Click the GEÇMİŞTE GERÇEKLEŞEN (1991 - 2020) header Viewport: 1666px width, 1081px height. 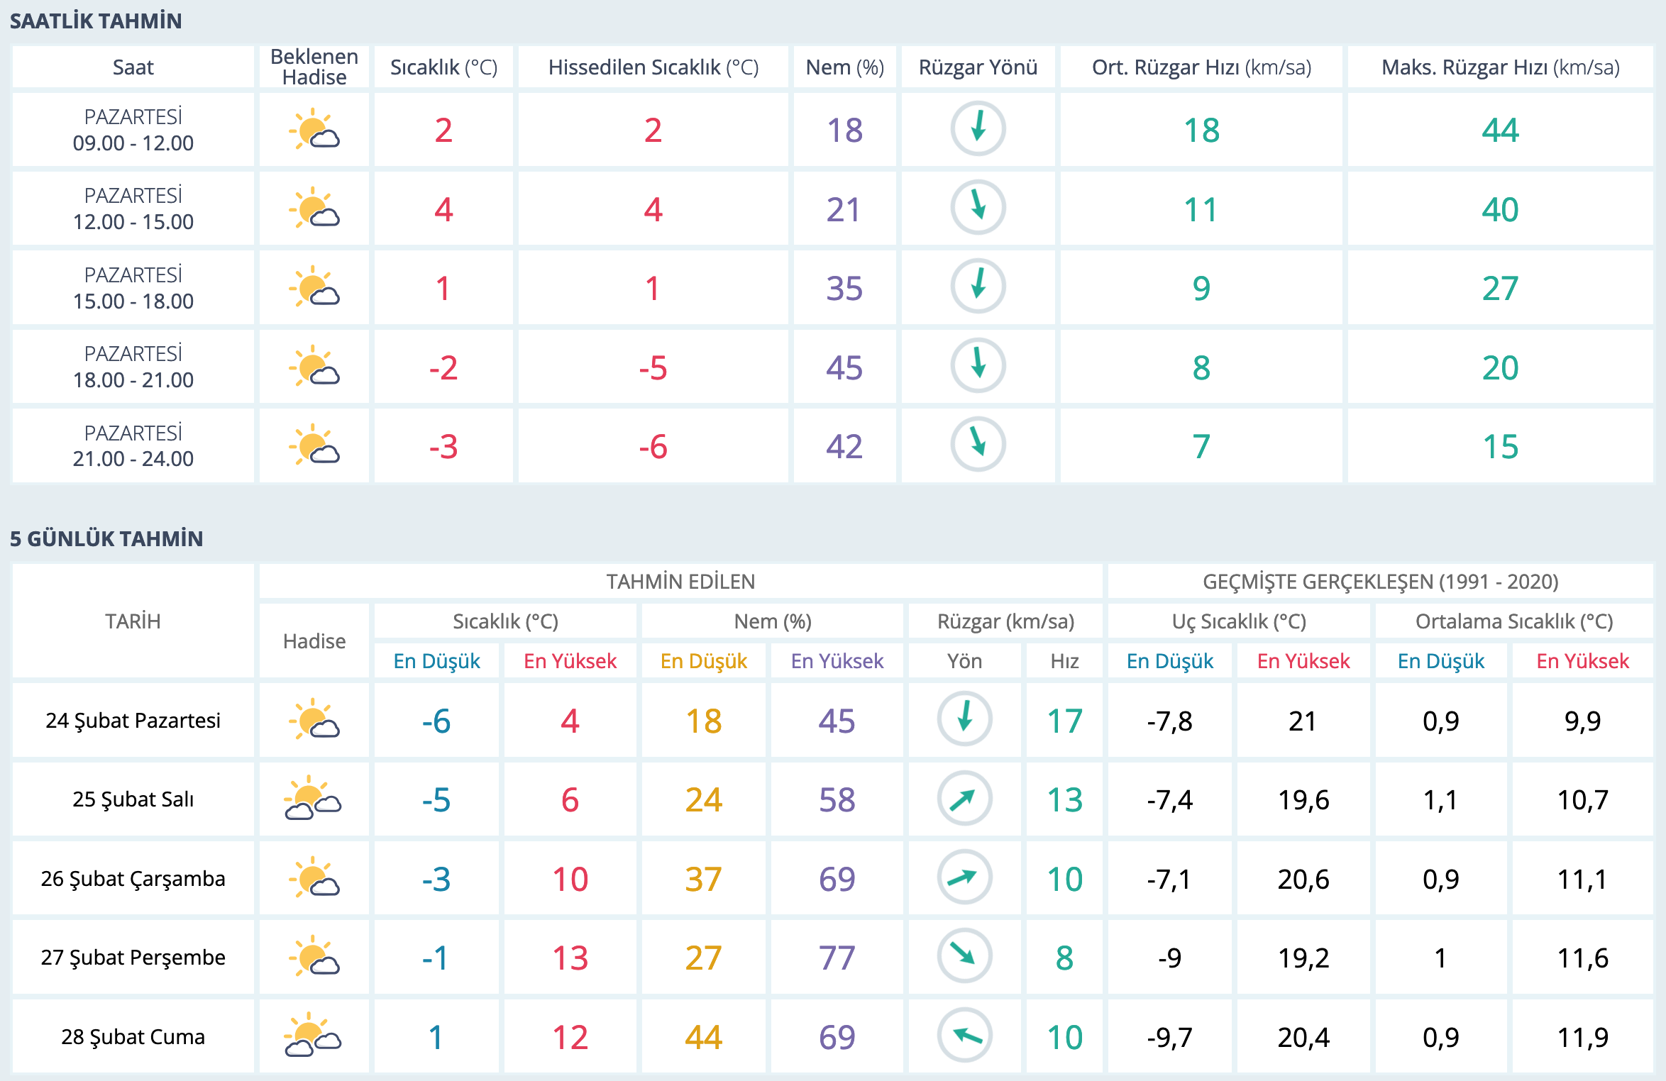tap(1380, 582)
